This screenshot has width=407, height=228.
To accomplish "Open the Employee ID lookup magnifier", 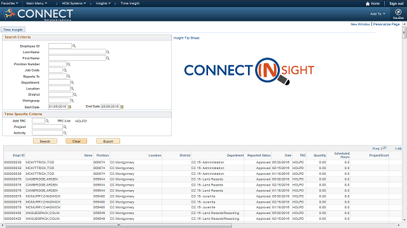I will 74,46.
